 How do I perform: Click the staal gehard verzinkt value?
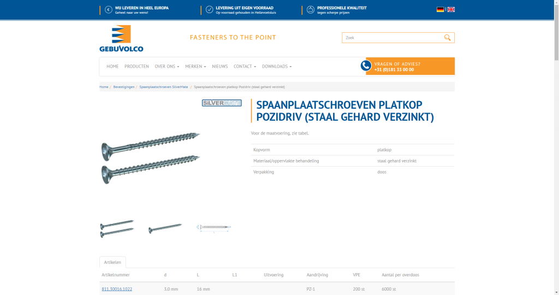[x=397, y=161]
